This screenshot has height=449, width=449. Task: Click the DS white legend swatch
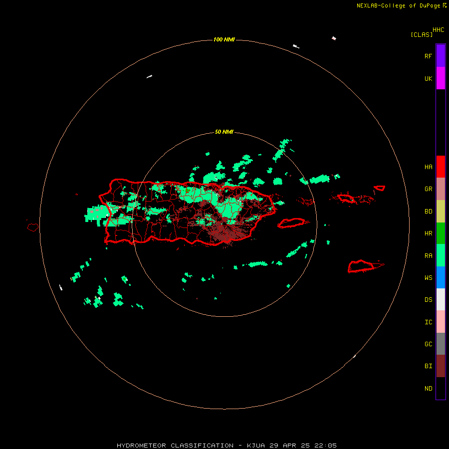click(x=441, y=299)
